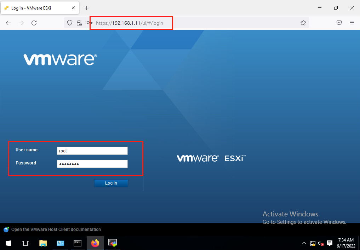Open the notification Action Center
360x250 pixels.
coord(330,243)
